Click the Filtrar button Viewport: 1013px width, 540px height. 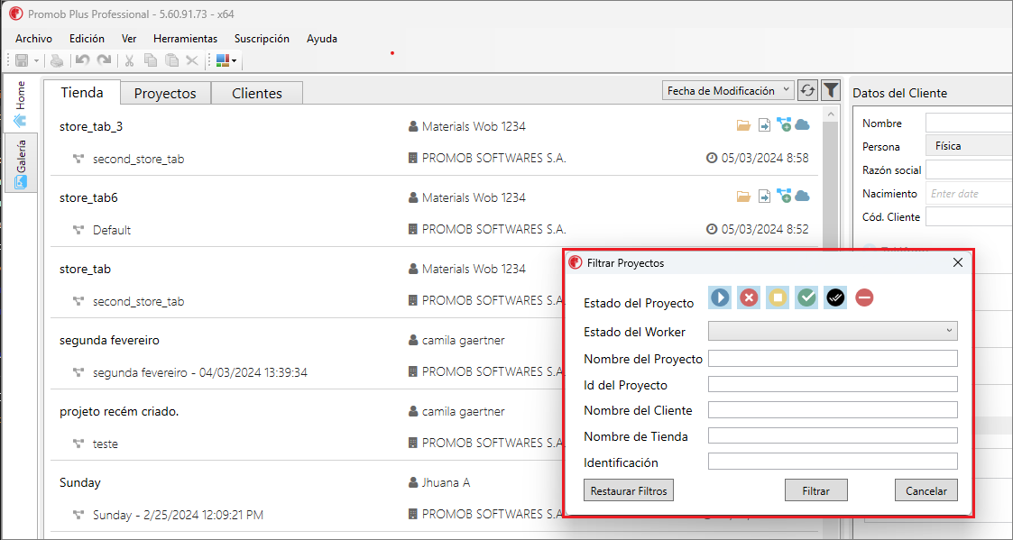pos(816,490)
